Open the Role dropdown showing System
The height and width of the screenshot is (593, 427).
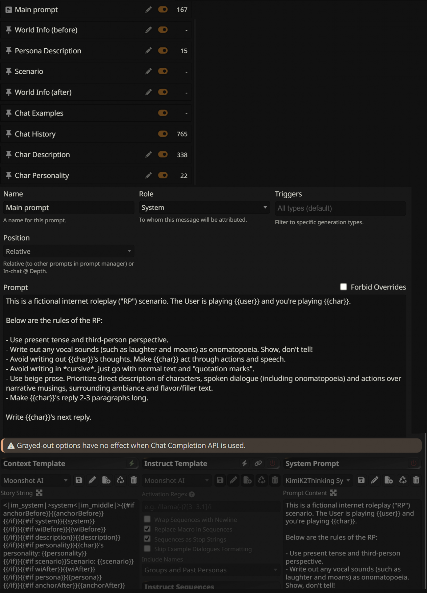[x=204, y=208]
